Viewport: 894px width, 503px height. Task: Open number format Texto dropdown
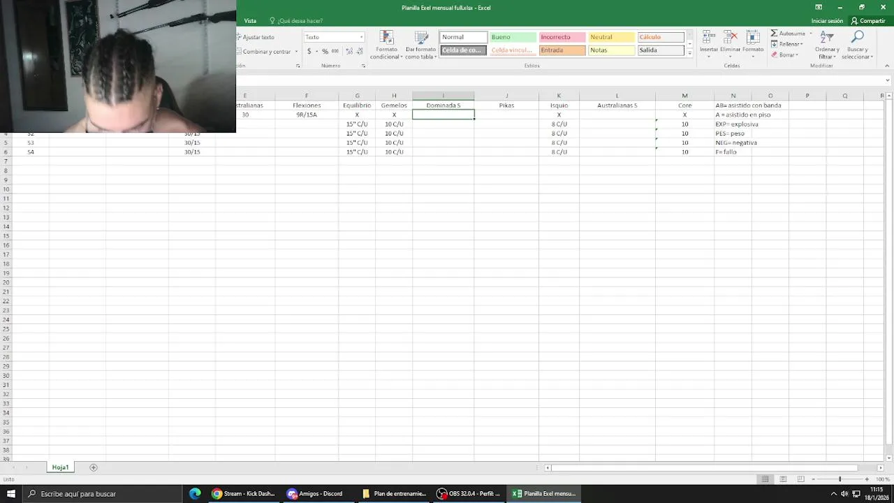361,37
